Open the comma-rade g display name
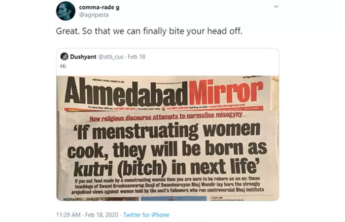Screen dimensions: 345x222 [x=99, y=7]
